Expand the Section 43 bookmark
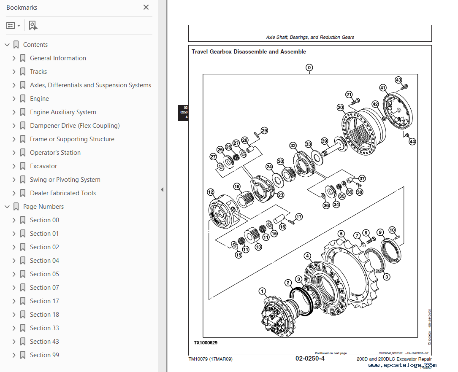The width and height of the screenshot is (458, 372). click(x=14, y=341)
